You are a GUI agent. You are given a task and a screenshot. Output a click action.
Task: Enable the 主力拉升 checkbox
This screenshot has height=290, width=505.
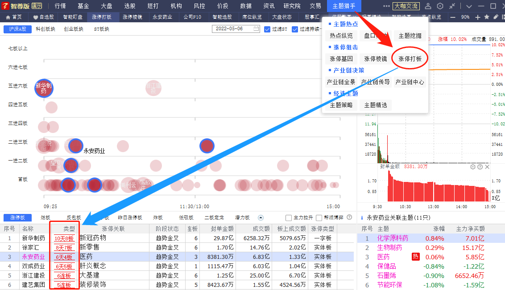coord(289,218)
